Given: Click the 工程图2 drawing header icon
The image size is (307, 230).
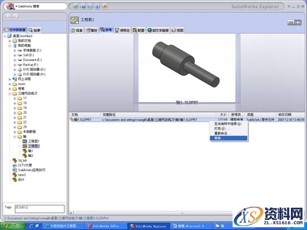Looking at the screenshot, I should coord(74,20).
